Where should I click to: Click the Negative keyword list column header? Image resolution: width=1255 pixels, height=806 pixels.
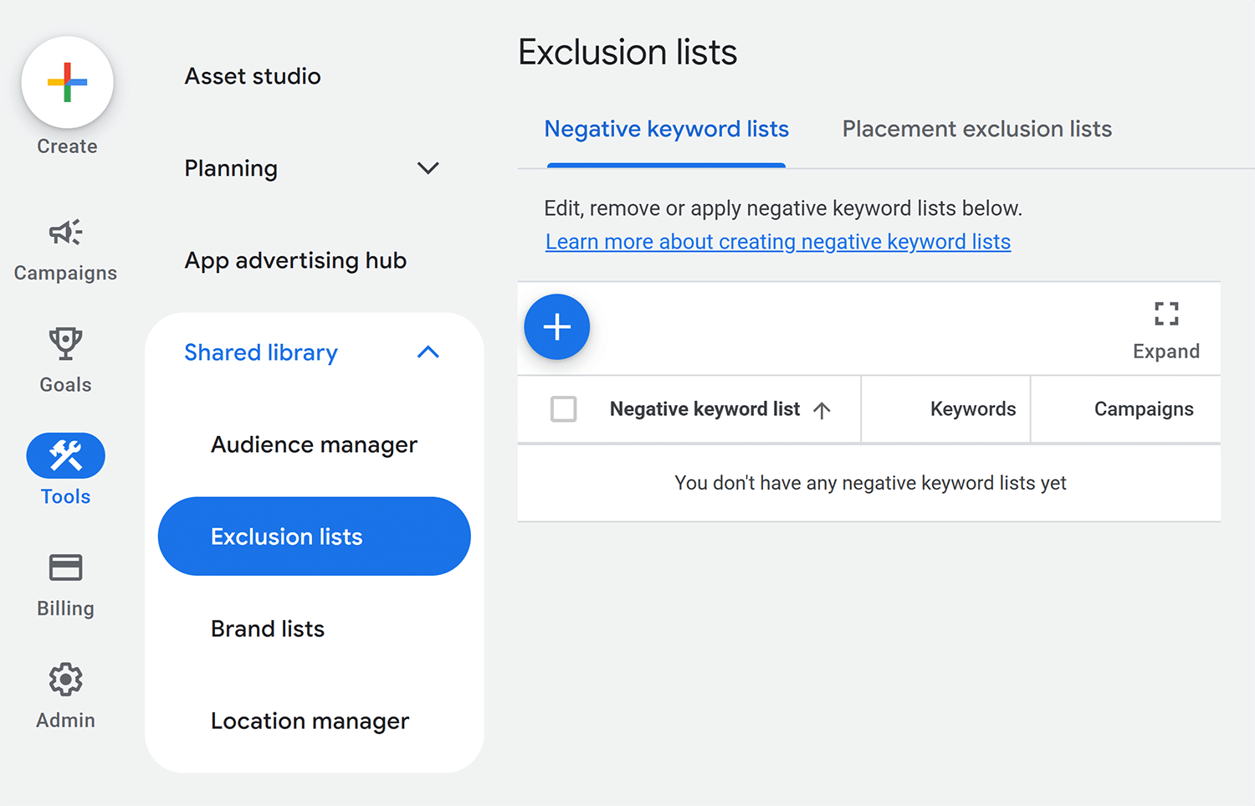pos(704,409)
